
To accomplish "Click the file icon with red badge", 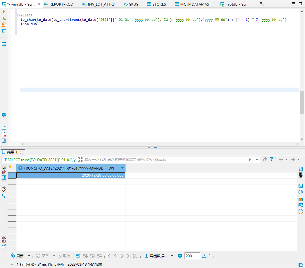I will [4, 134].
